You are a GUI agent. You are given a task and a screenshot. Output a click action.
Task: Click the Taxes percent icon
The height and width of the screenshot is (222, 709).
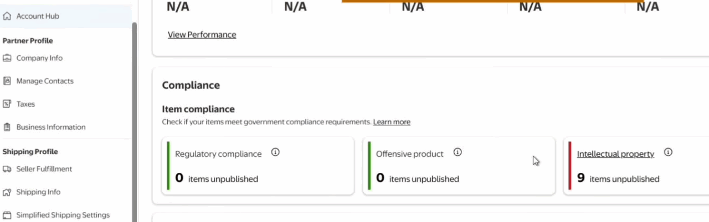(7, 104)
